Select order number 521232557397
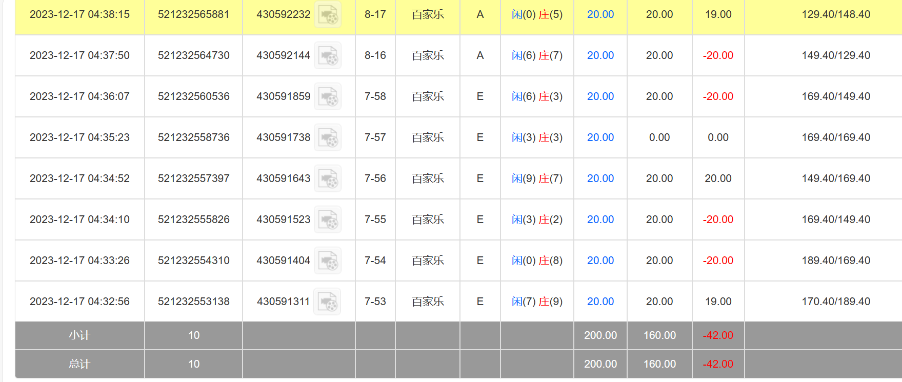Image resolution: width=902 pixels, height=382 pixels. click(194, 178)
